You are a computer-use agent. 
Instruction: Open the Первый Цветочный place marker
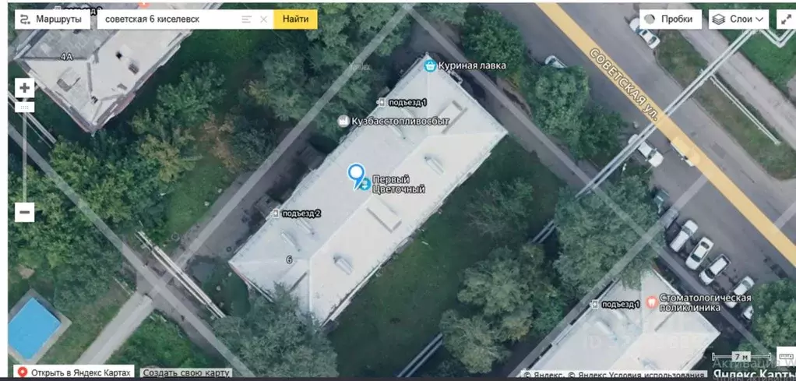[x=365, y=185]
